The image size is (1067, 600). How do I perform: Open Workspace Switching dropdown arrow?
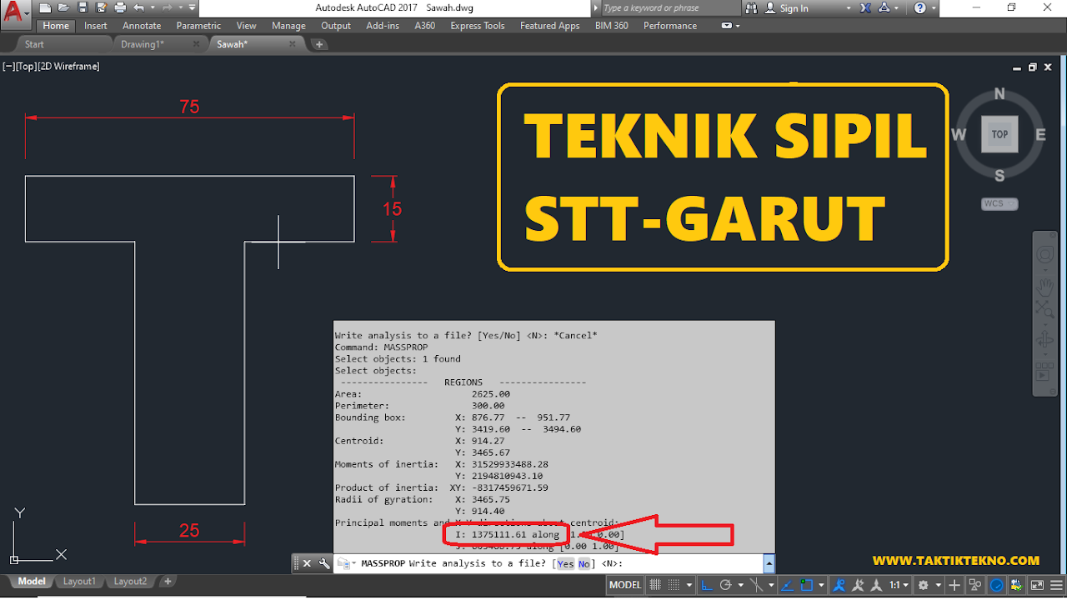939,585
